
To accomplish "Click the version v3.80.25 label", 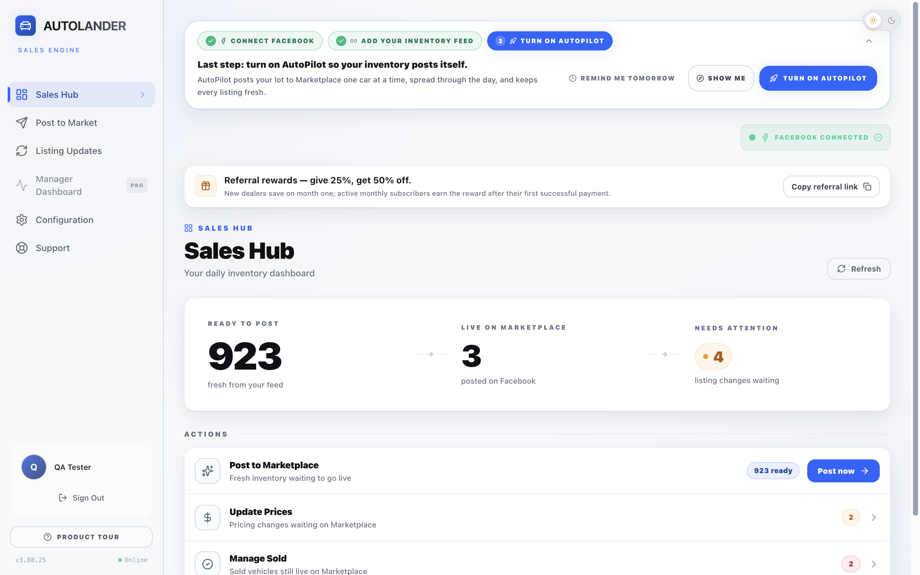I will click(31, 560).
